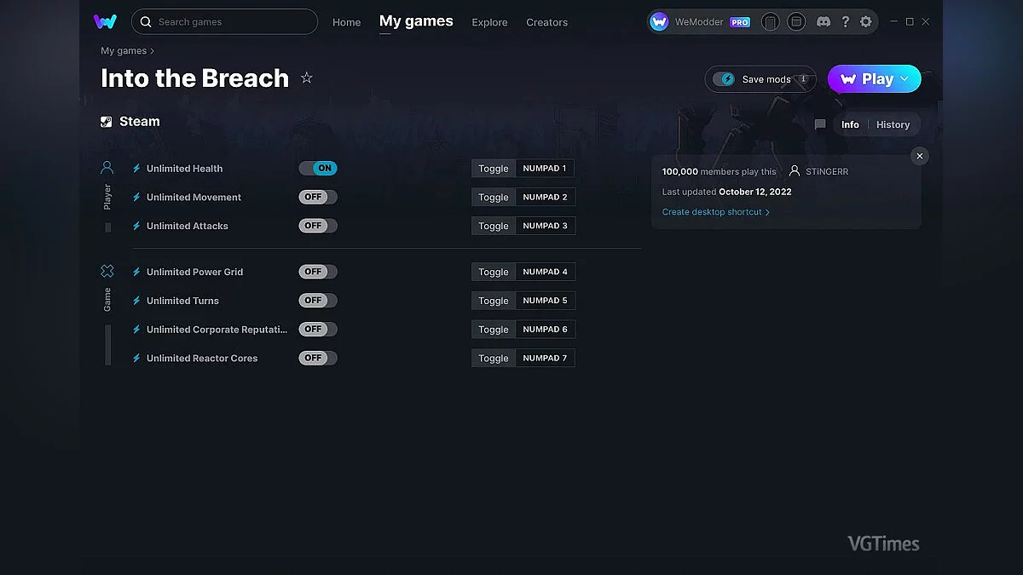Viewport: 1023px width, 575px height.
Task: Enable Unlimited Power Grid toggle
Action: [318, 272]
